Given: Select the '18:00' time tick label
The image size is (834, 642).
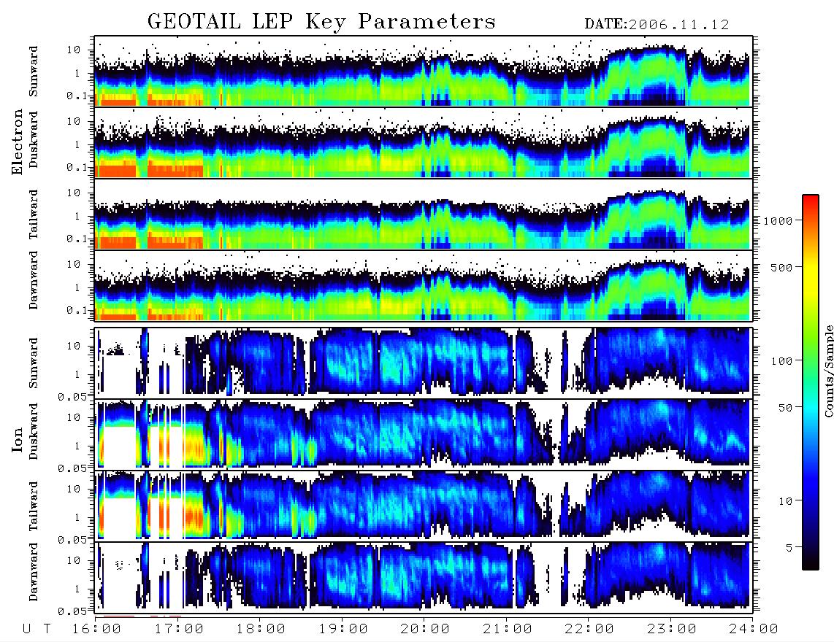Looking at the screenshot, I should click(261, 630).
